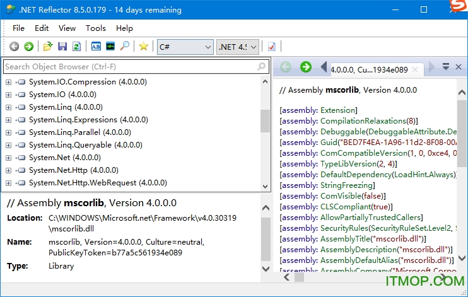Screen dimensions: 468x297
Task: Click the tree list scroll up arrow
Action: 265,81
